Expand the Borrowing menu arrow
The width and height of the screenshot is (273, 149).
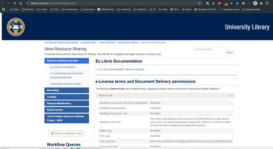(87, 91)
